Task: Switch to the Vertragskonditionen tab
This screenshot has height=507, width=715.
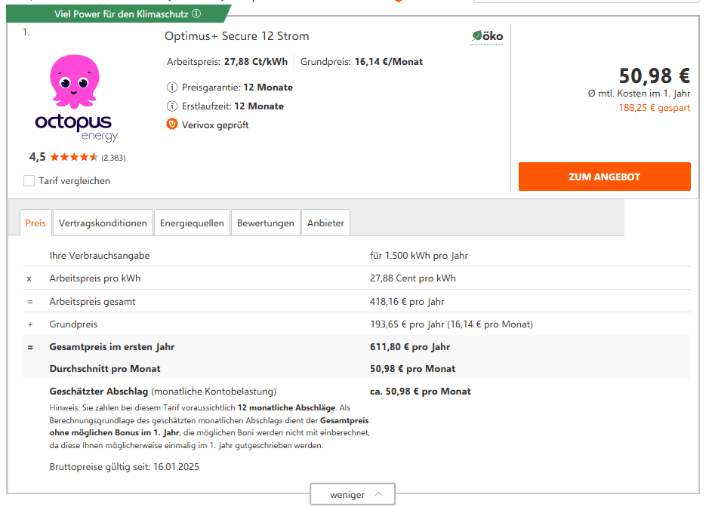Action: coord(103,223)
